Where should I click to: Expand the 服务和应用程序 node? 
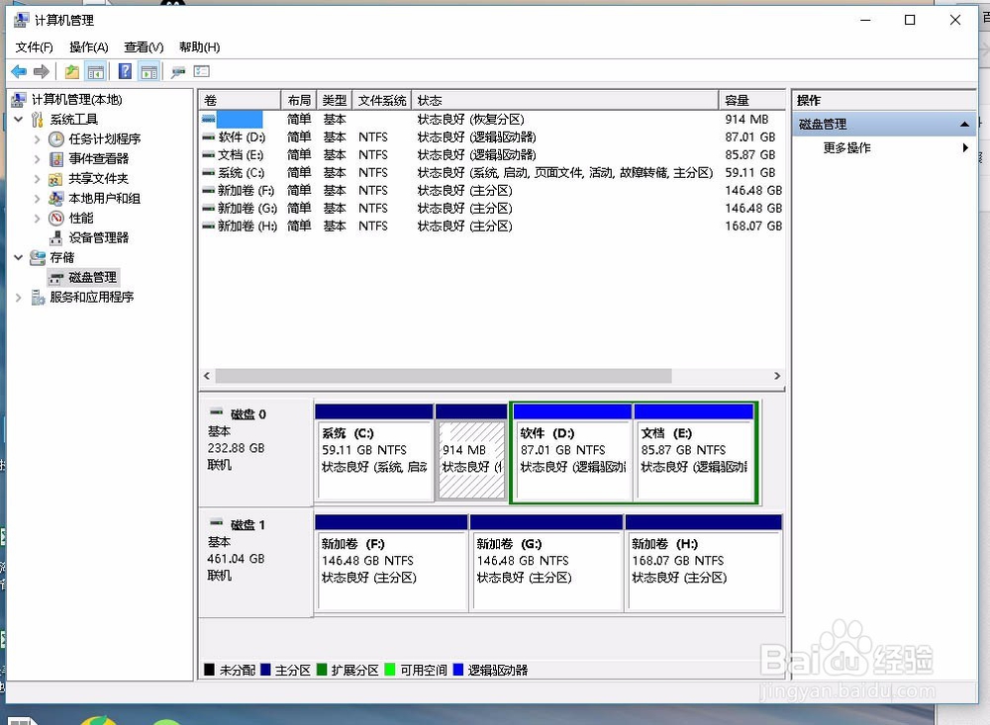tap(19, 297)
